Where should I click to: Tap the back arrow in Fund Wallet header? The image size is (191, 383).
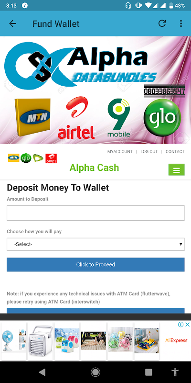13,23
